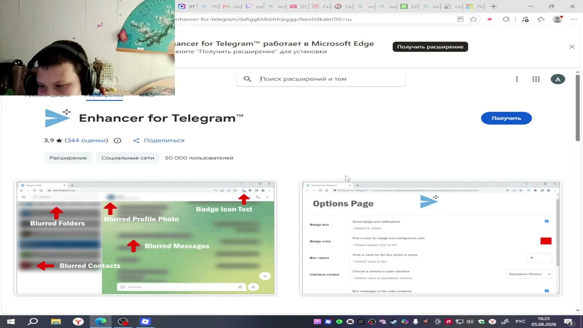Open Windows Security shield tray icon
The height and width of the screenshot is (328, 583).
(481, 322)
